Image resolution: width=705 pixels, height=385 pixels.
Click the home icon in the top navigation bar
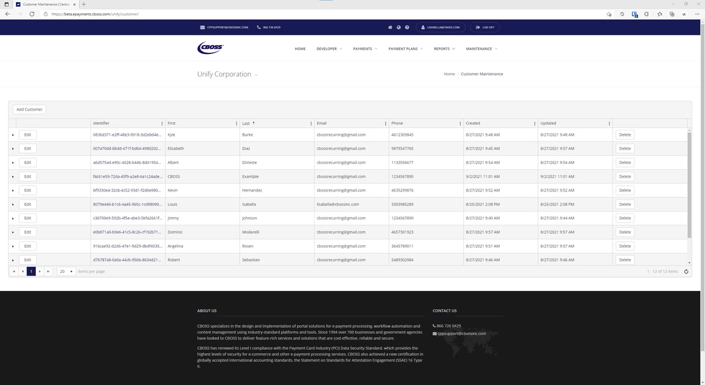point(390,27)
